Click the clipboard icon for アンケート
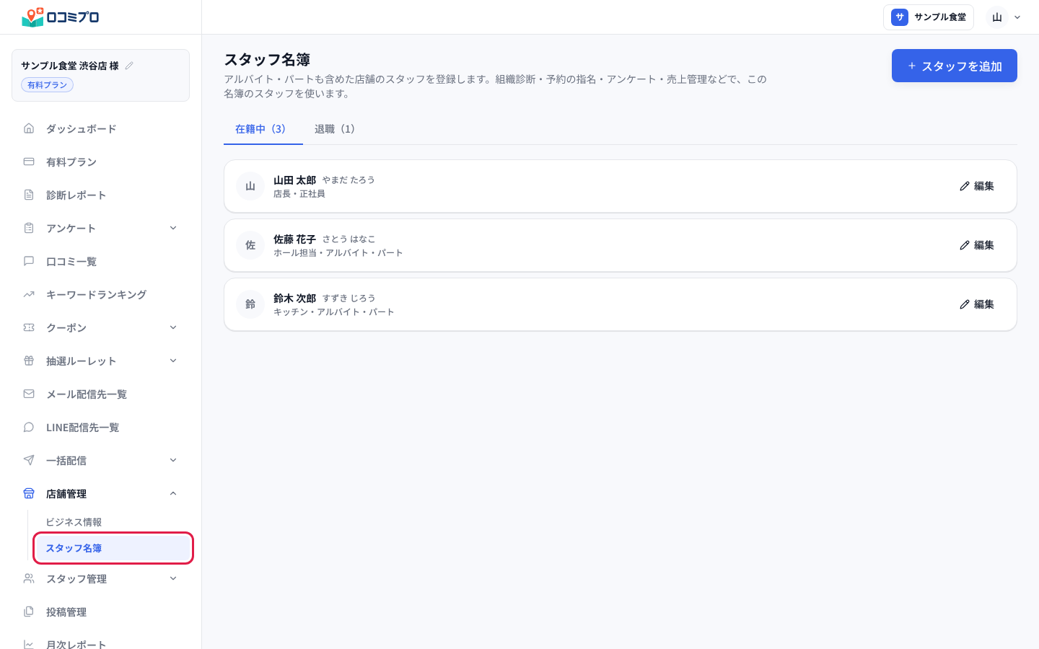 coord(29,228)
